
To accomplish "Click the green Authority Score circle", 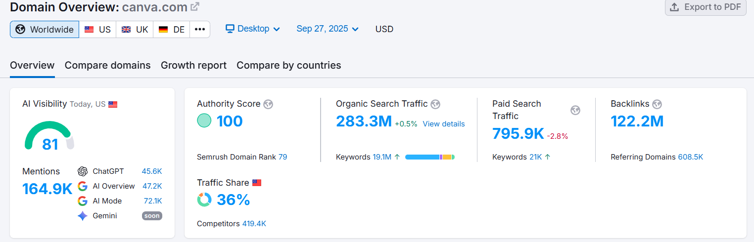I will tap(204, 121).
